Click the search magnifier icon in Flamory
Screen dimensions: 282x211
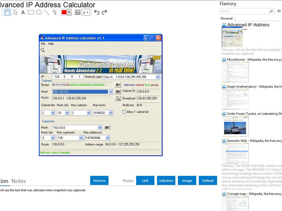(271, 11)
